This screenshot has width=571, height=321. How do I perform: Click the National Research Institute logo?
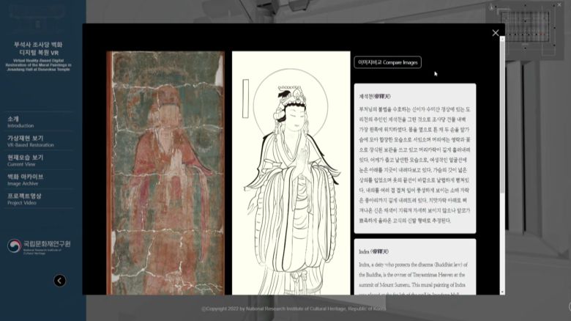(x=40, y=247)
